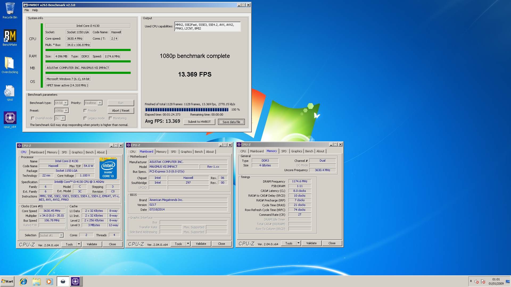
Task: Click the Used CPU capabilities text box
Action: point(207,27)
